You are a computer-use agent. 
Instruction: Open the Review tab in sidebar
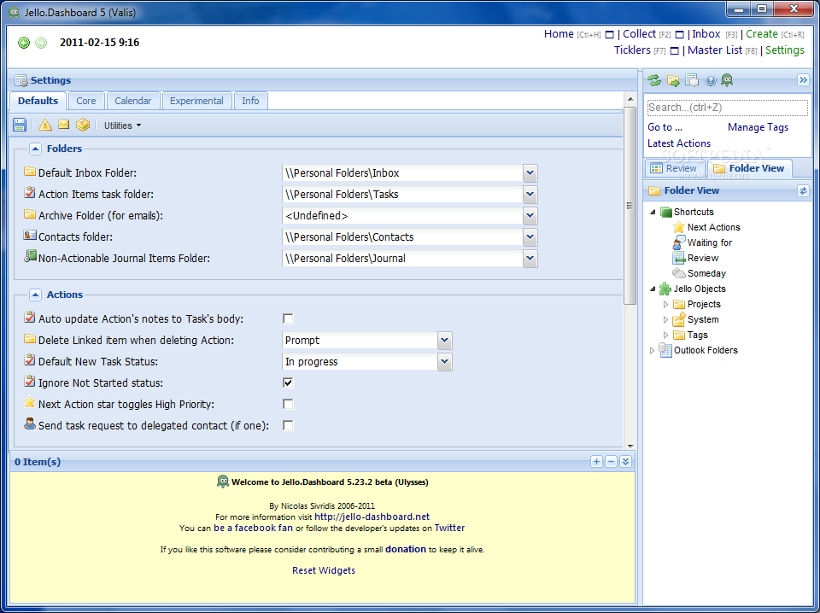click(673, 168)
